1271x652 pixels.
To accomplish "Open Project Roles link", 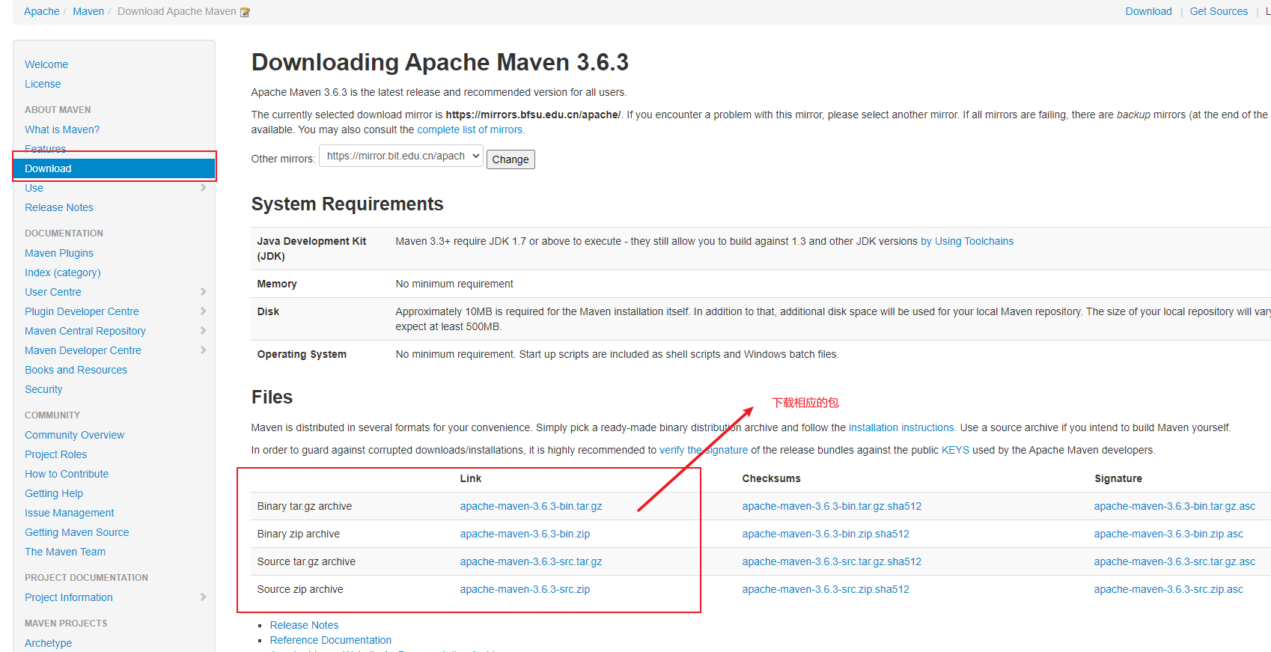I will pyautogui.click(x=56, y=454).
